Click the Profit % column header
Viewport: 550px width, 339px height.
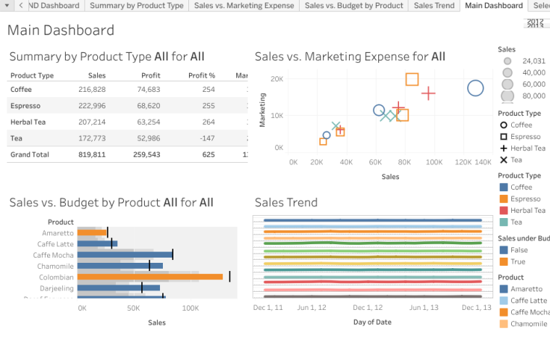[202, 75]
